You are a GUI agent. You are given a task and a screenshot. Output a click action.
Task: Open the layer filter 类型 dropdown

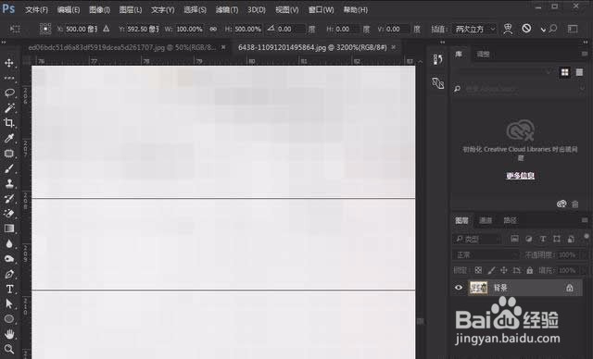[477, 239]
